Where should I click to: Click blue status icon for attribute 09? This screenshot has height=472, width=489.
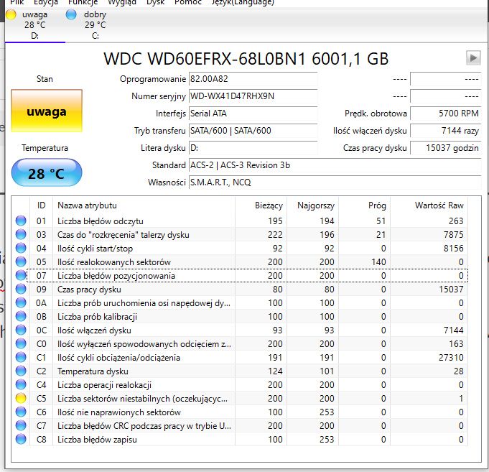[21, 290]
